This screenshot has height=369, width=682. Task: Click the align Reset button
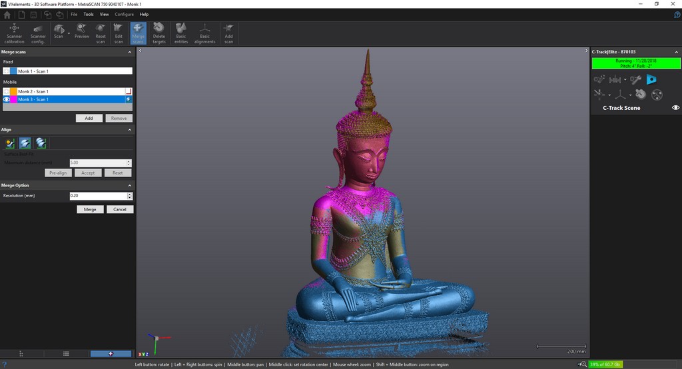(x=117, y=173)
